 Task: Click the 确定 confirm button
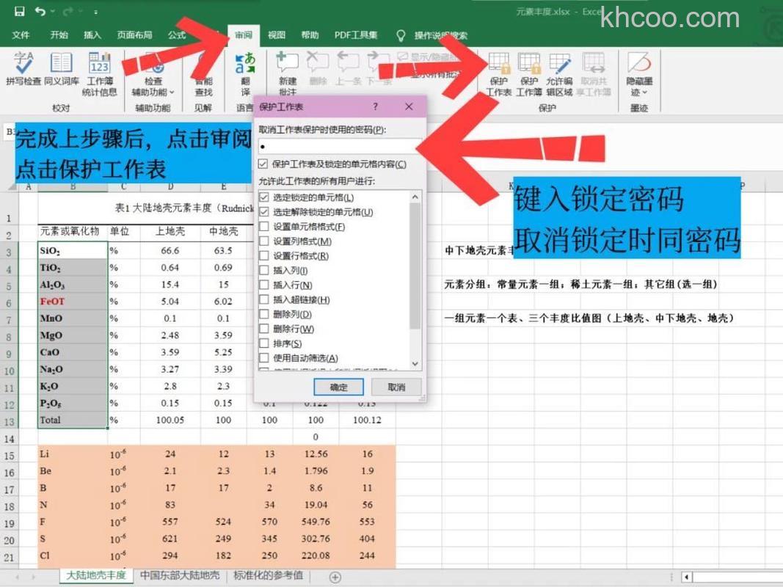point(338,387)
